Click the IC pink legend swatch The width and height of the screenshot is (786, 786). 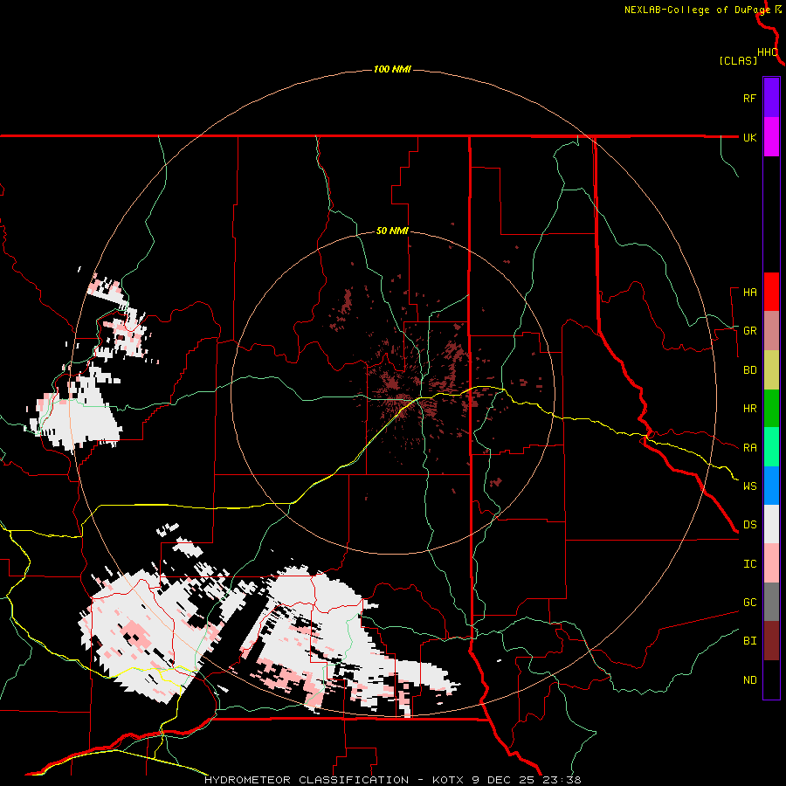click(x=771, y=563)
